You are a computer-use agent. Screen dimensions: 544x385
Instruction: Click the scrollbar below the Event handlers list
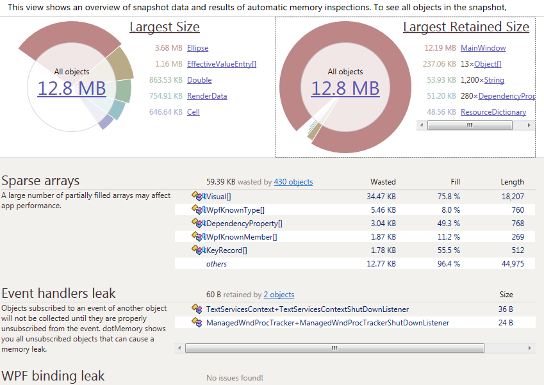334,348
